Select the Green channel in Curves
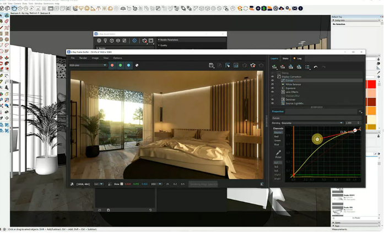384x233 pixels. tap(277, 141)
